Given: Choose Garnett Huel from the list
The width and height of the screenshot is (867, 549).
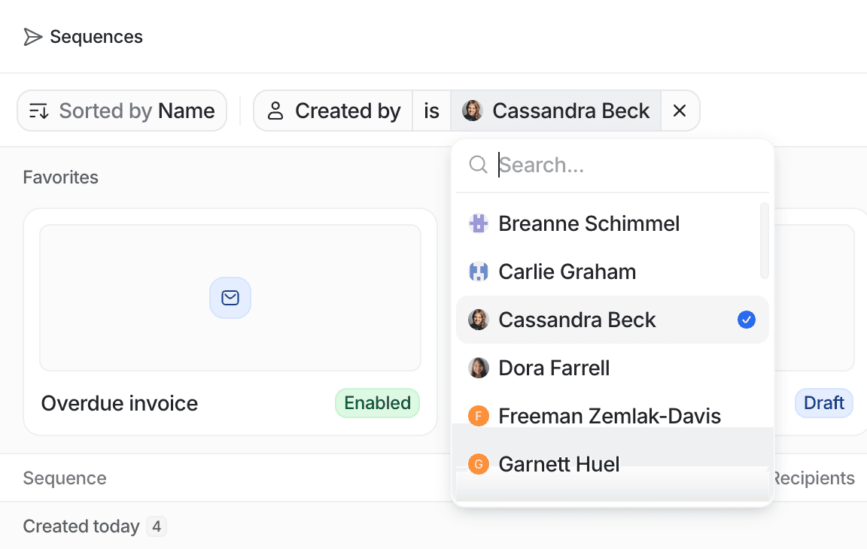Looking at the screenshot, I should point(612,464).
